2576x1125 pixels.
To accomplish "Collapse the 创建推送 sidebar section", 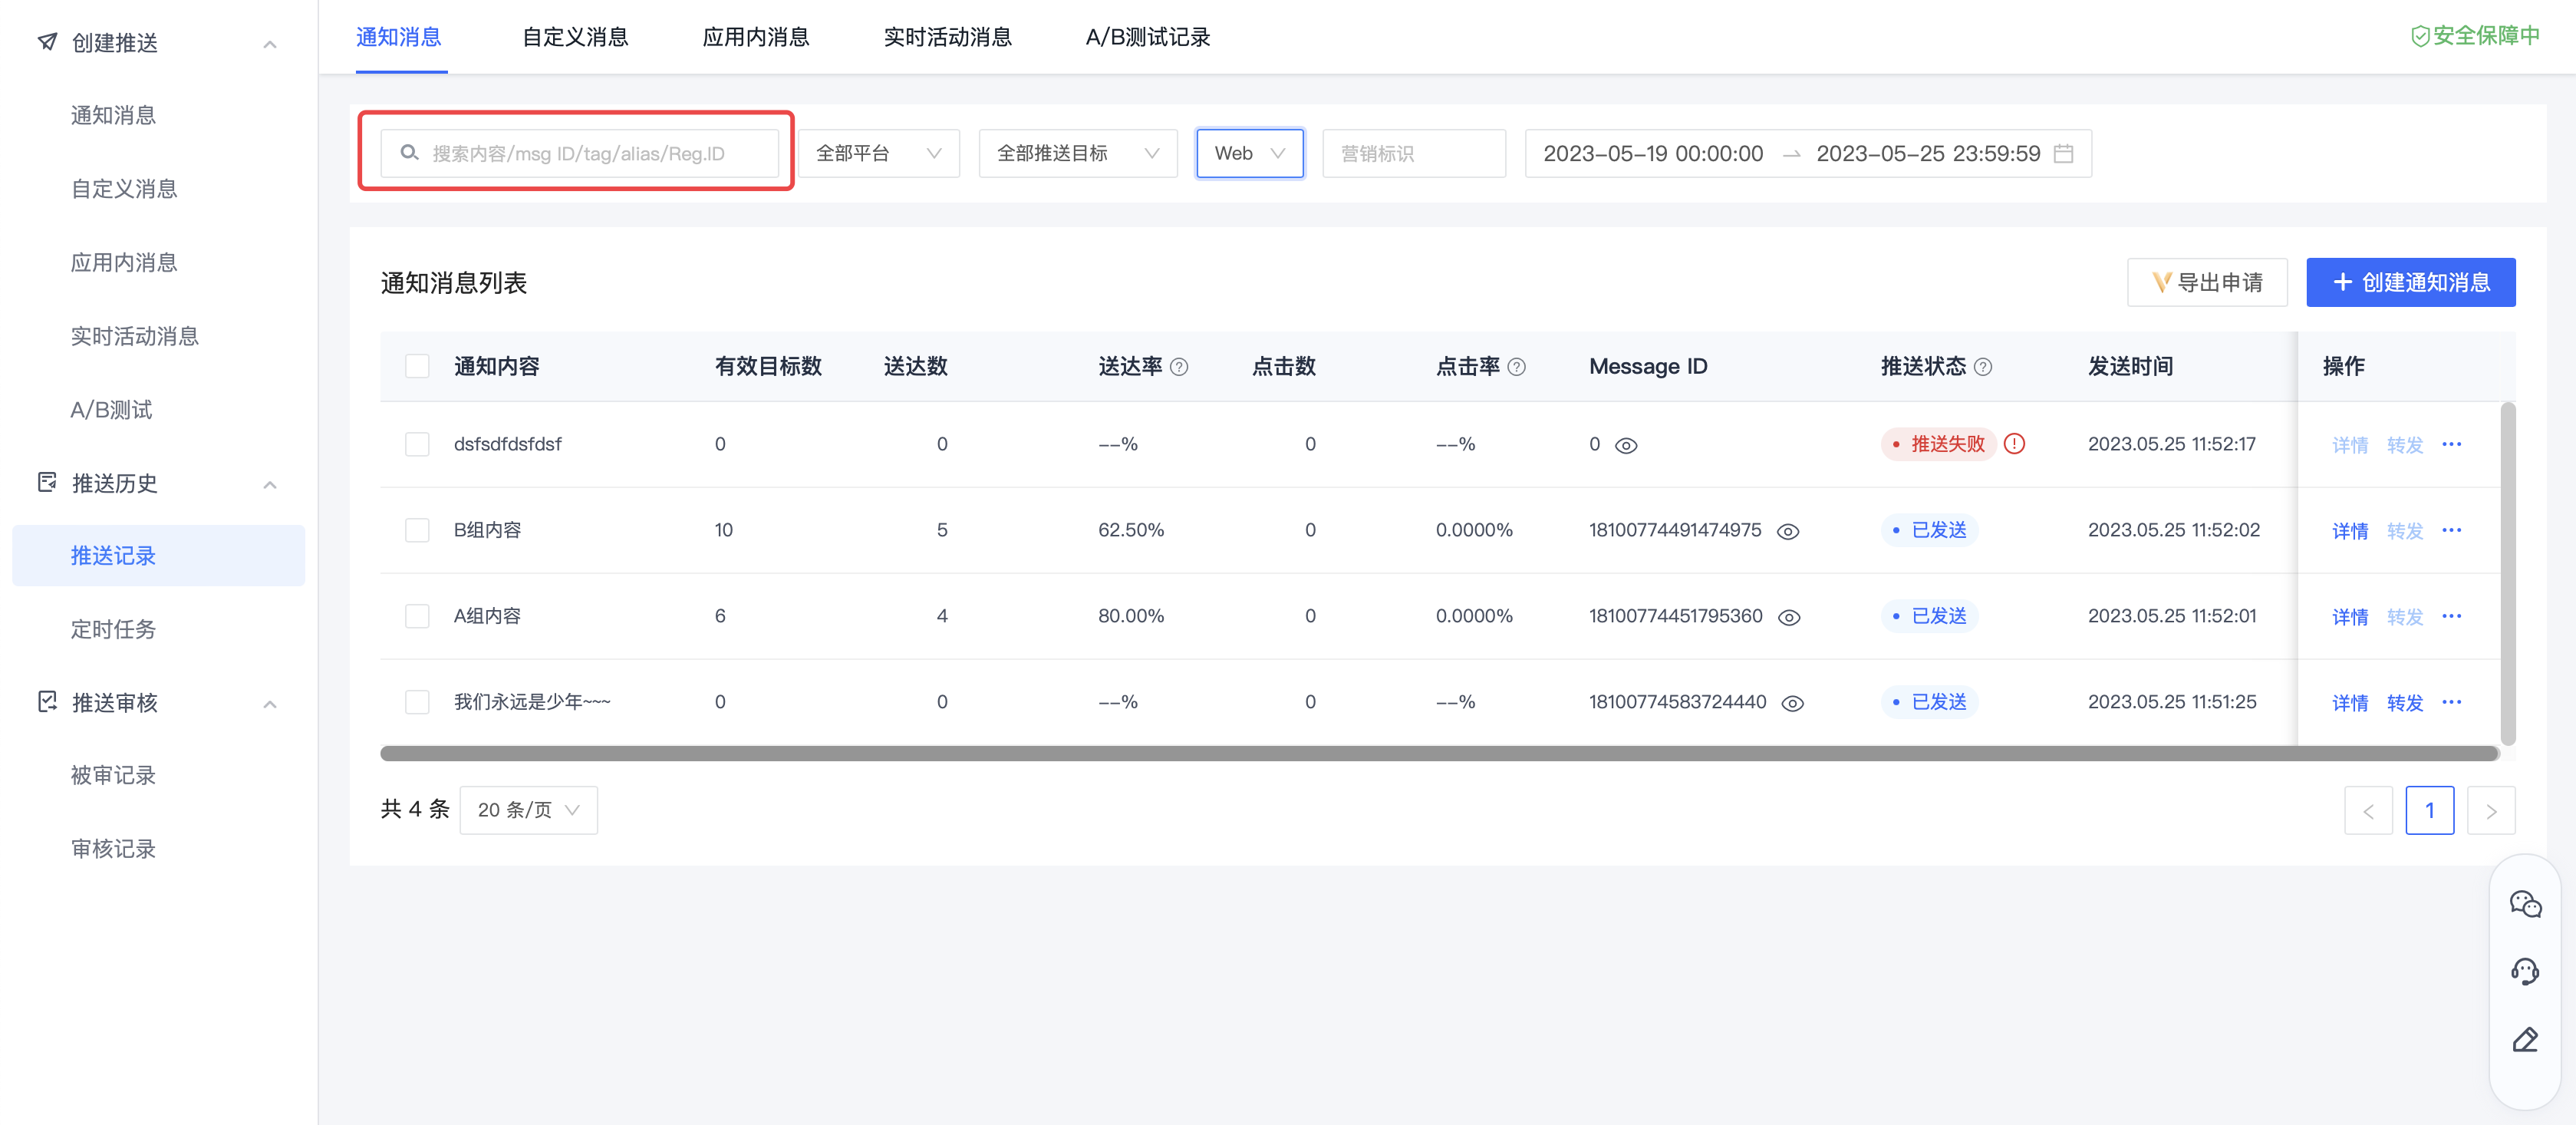I will pyautogui.click(x=270, y=44).
